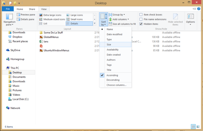This screenshot has height=131, width=203.
Task: Switch to List layout
Action: coord(43,24)
